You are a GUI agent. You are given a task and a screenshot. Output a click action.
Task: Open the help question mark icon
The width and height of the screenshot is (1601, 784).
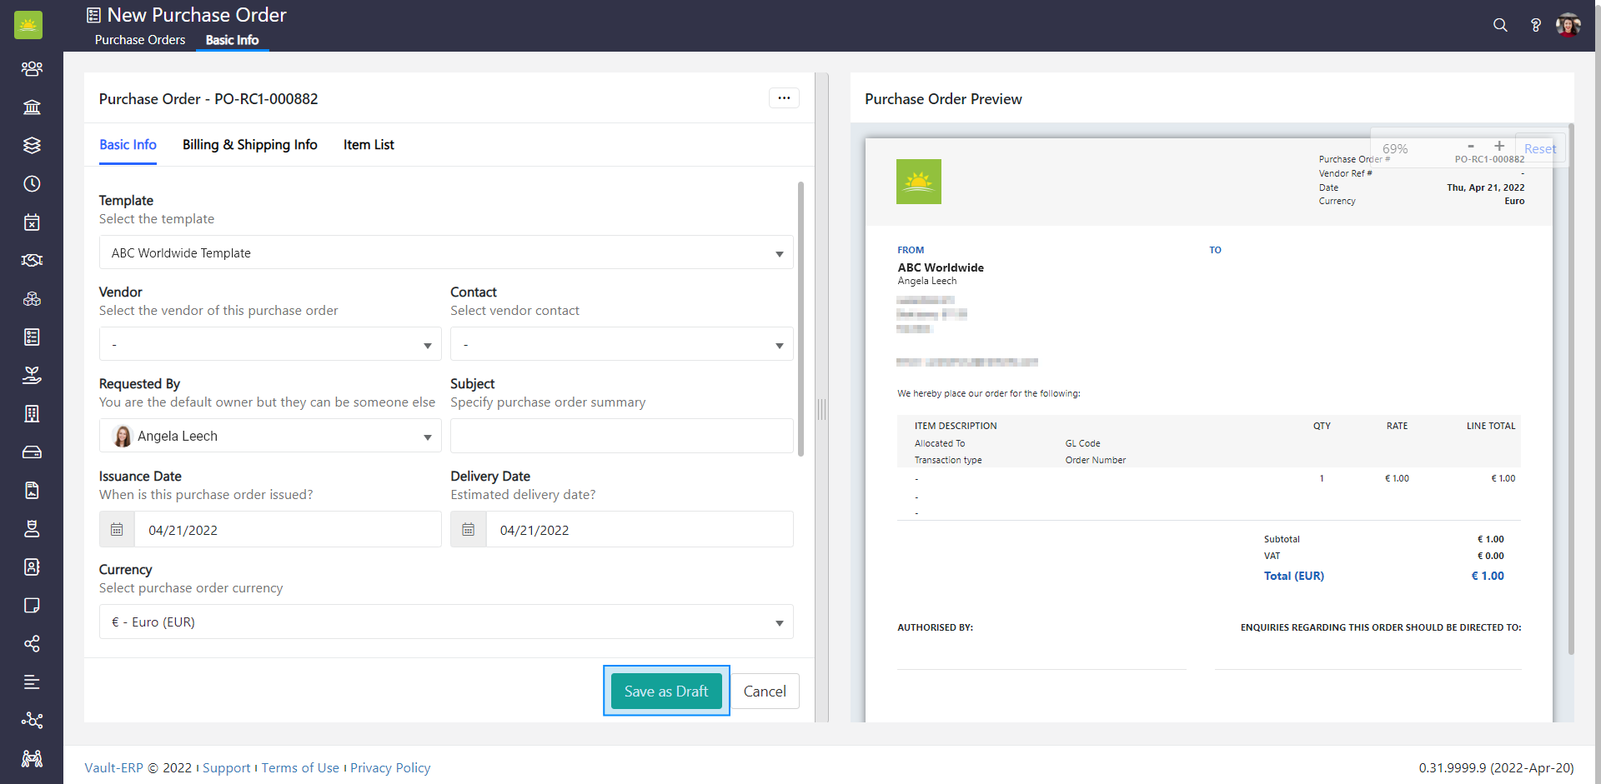[1535, 25]
